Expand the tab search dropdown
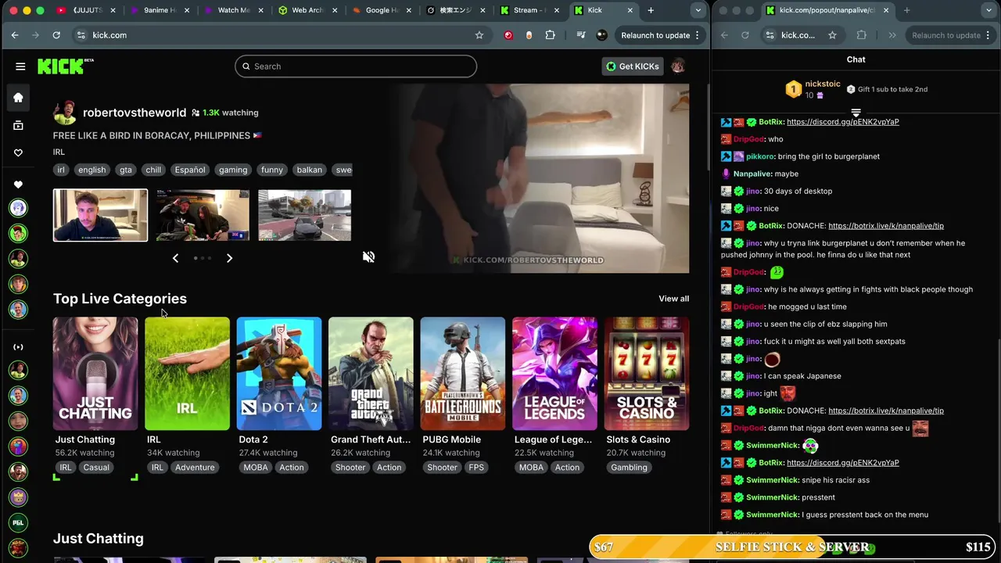This screenshot has width=1001, height=563. [697, 10]
